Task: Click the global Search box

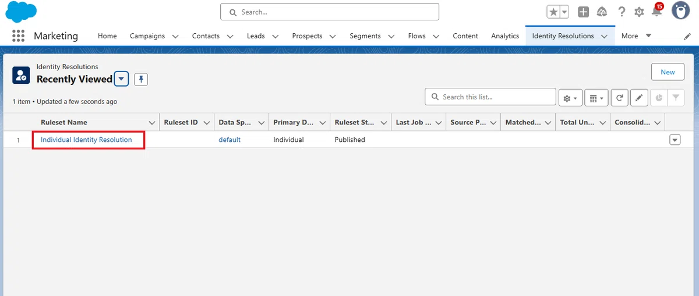Action: pyautogui.click(x=330, y=12)
